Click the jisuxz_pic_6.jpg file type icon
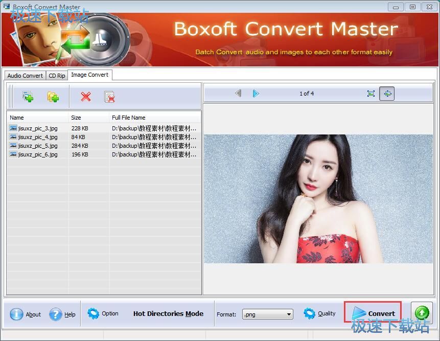440x341 pixels. click(13, 154)
